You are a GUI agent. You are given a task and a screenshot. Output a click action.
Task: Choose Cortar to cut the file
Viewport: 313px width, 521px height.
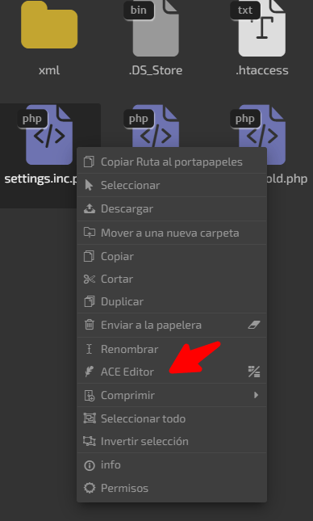pos(172,279)
